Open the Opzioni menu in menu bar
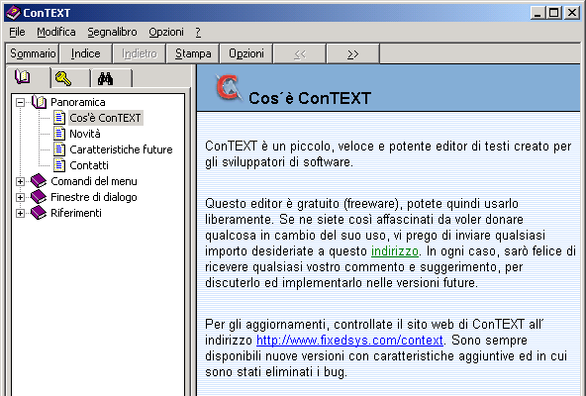Screen dimensions: 586x396 [x=166, y=32]
